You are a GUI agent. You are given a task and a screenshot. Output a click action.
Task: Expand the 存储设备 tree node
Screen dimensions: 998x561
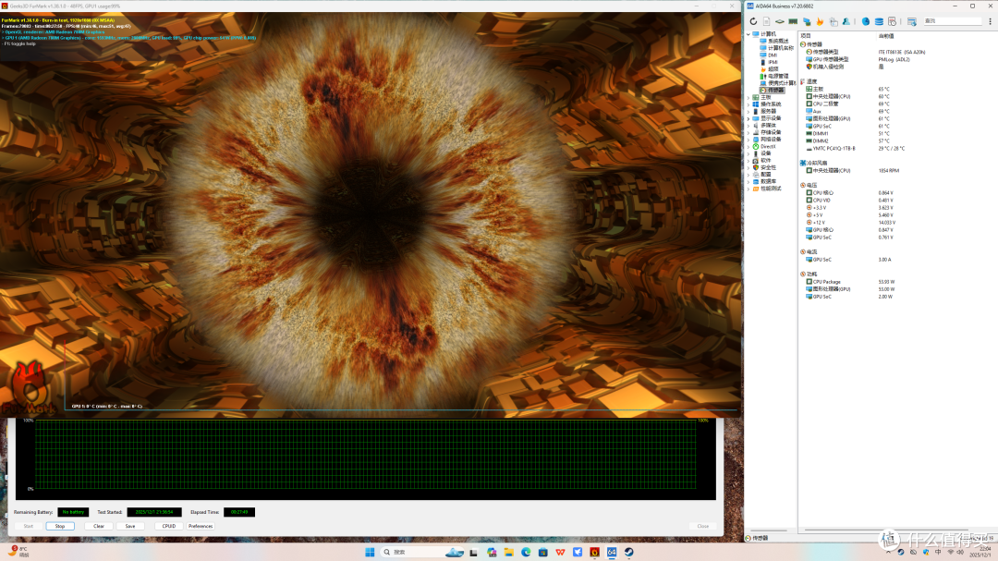(x=748, y=132)
